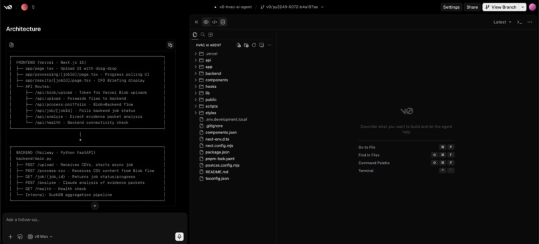
Task: Select the Search tab icon in sidebar
Action: (203, 35)
